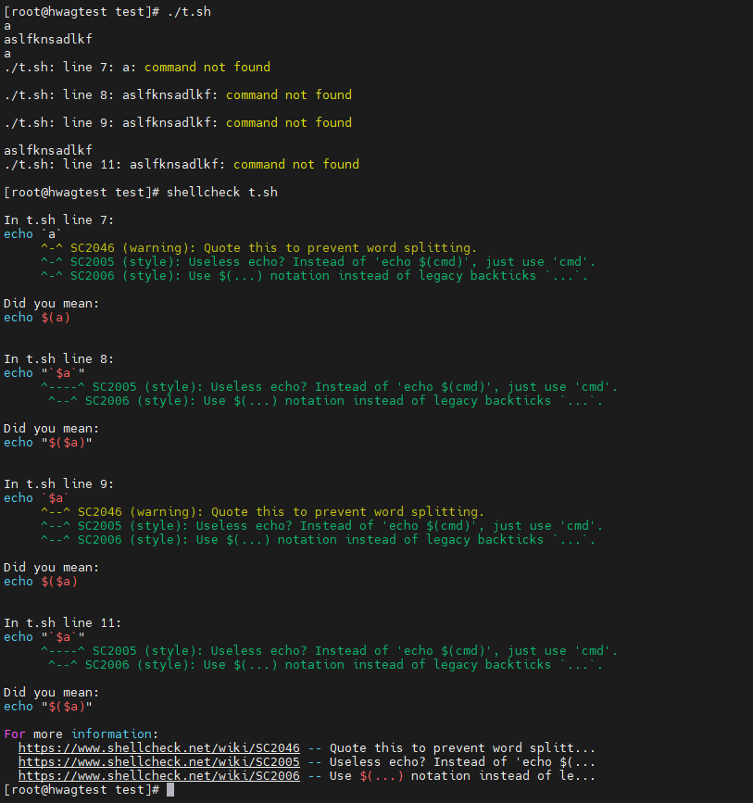753x803 pixels.
Task: Click the 'Did you mean:' text after line 7
Action: coord(51,303)
